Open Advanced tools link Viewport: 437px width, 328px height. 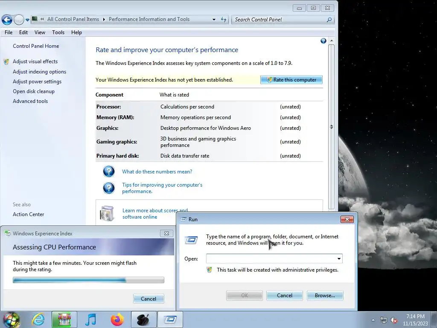30,101
